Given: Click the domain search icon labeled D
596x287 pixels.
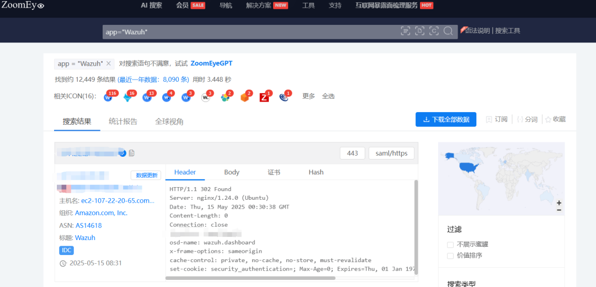Looking at the screenshot, I should tap(419, 31).
